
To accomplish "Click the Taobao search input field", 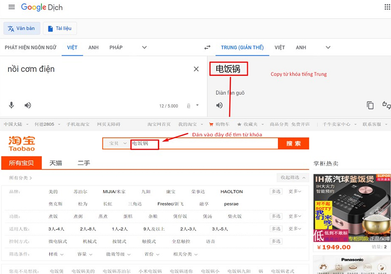I will 204,144.
